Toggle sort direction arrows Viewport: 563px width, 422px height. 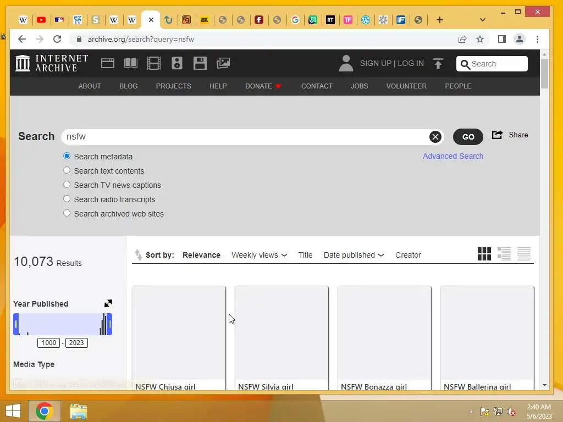click(x=138, y=255)
